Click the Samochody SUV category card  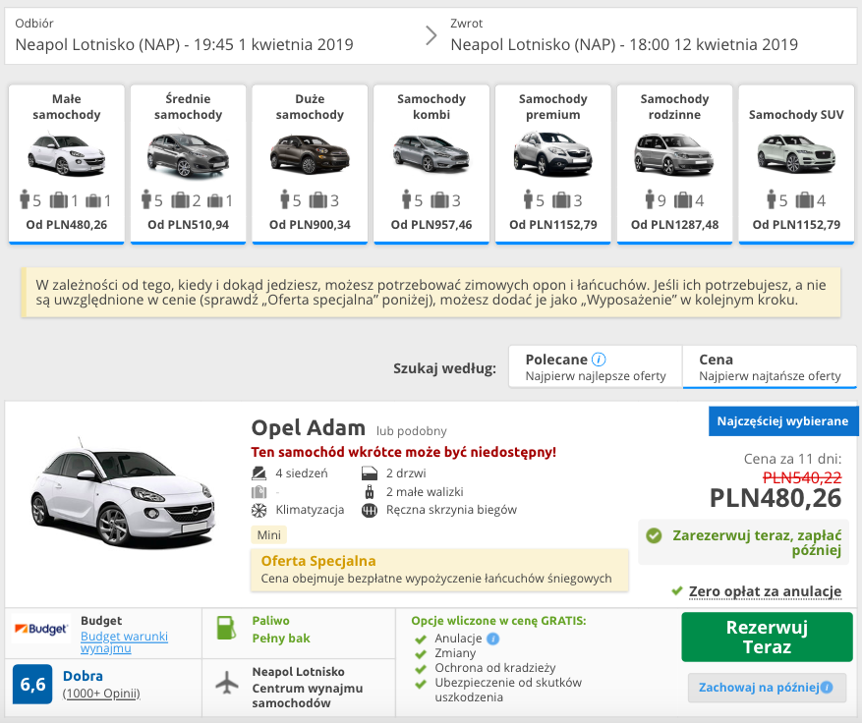tap(796, 162)
